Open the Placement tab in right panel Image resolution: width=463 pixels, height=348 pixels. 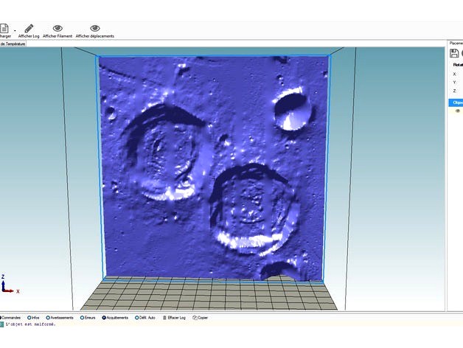[456, 43]
